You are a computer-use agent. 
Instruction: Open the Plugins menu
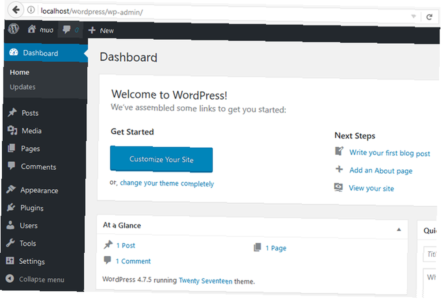coord(32,208)
